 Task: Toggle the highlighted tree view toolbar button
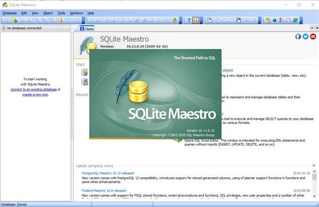(x=196, y=20)
